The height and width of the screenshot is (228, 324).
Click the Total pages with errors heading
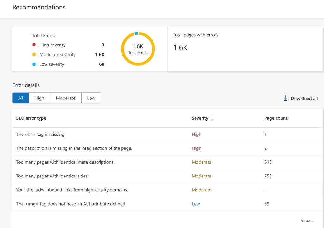pyautogui.click(x=196, y=35)
